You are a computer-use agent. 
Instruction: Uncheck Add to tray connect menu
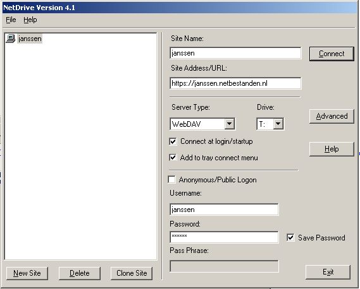point(173,158)
